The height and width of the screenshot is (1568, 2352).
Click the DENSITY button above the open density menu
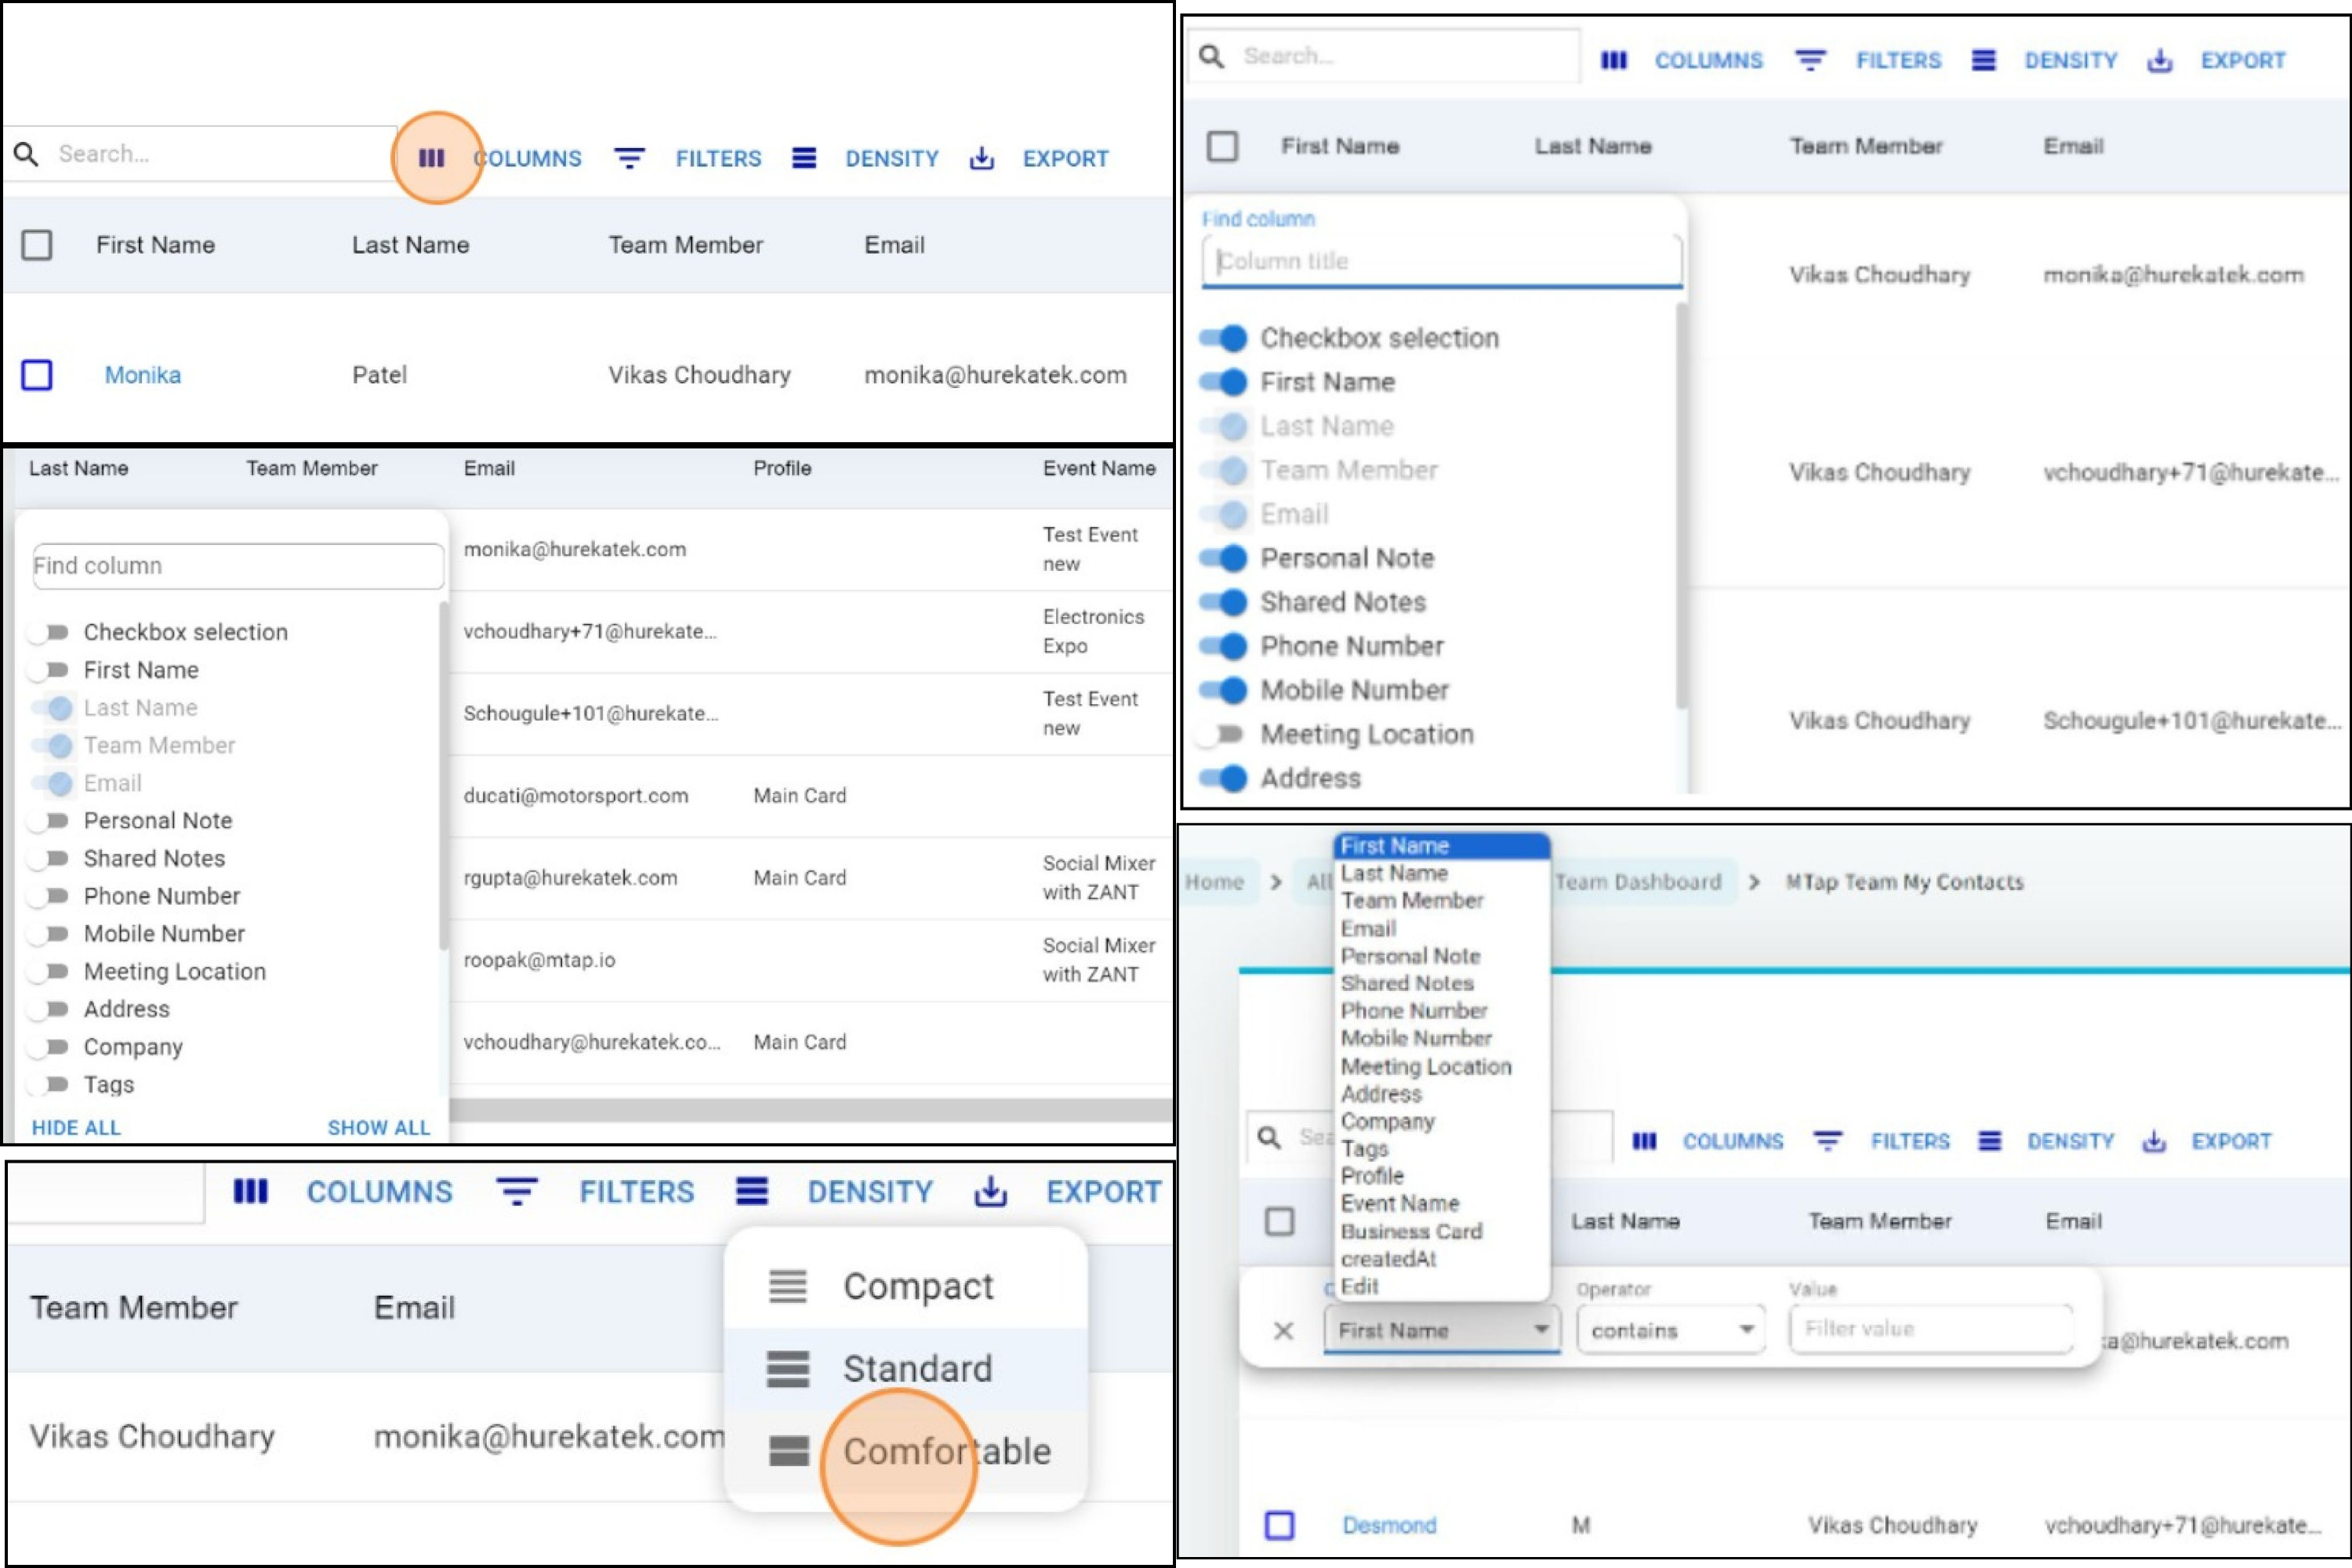pyautogui.click(x=835, y=1191)
